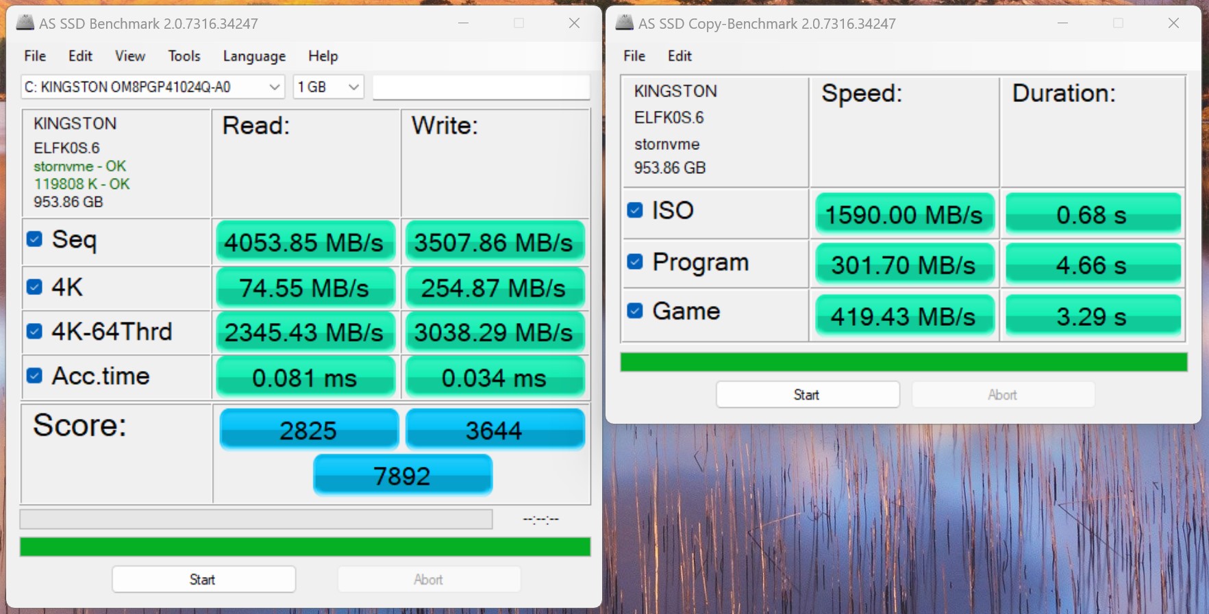This screenshot has width=1209, height=614.
Task: Click the ISO speed 1590.00 MB/s
Action: [904, 214]
